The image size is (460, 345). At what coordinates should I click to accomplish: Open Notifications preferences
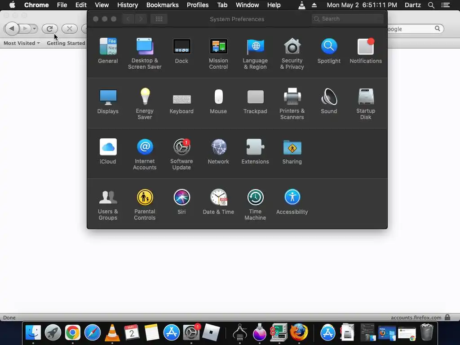click(366, 50)
